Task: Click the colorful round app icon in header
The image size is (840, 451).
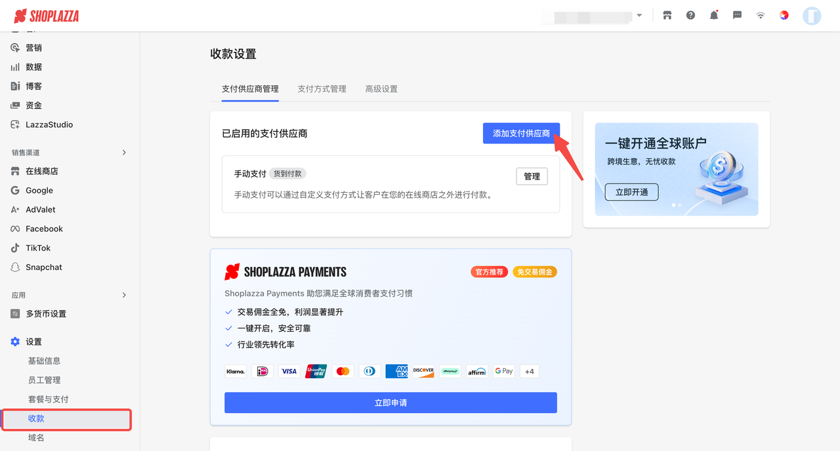Action: pos(784,15)
